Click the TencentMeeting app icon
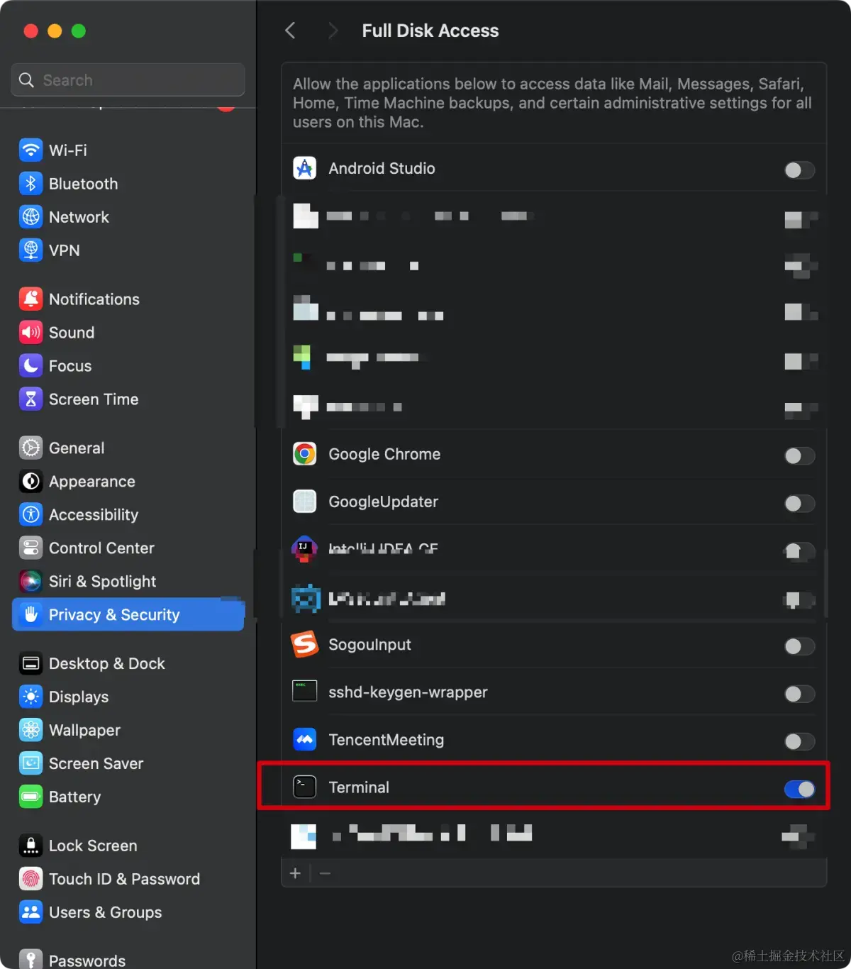The height and width of the screenshot is (969, 851). point(305,740)
